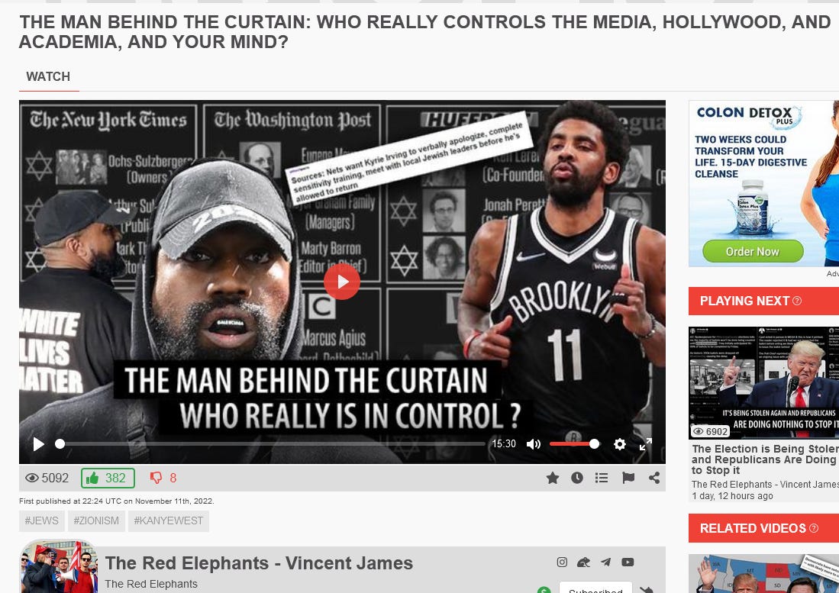The height and width of the screenshot is (593, 839).
Task: Share the video with the share icon
Action: tap(653, 478)
